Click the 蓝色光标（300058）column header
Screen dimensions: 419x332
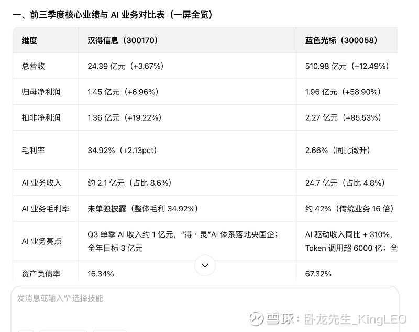(x=347, y=40)
